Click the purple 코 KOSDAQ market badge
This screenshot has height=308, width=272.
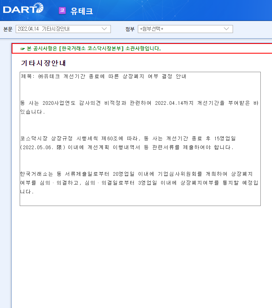(62, 10)
